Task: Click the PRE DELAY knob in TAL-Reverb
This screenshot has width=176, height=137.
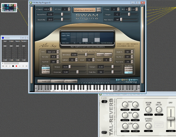Action: [159, 109]
